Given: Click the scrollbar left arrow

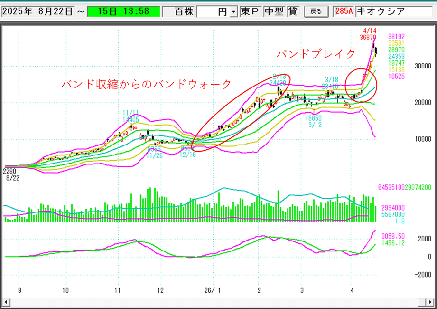Looking at the screenshot, I should (x=6, y=302).
